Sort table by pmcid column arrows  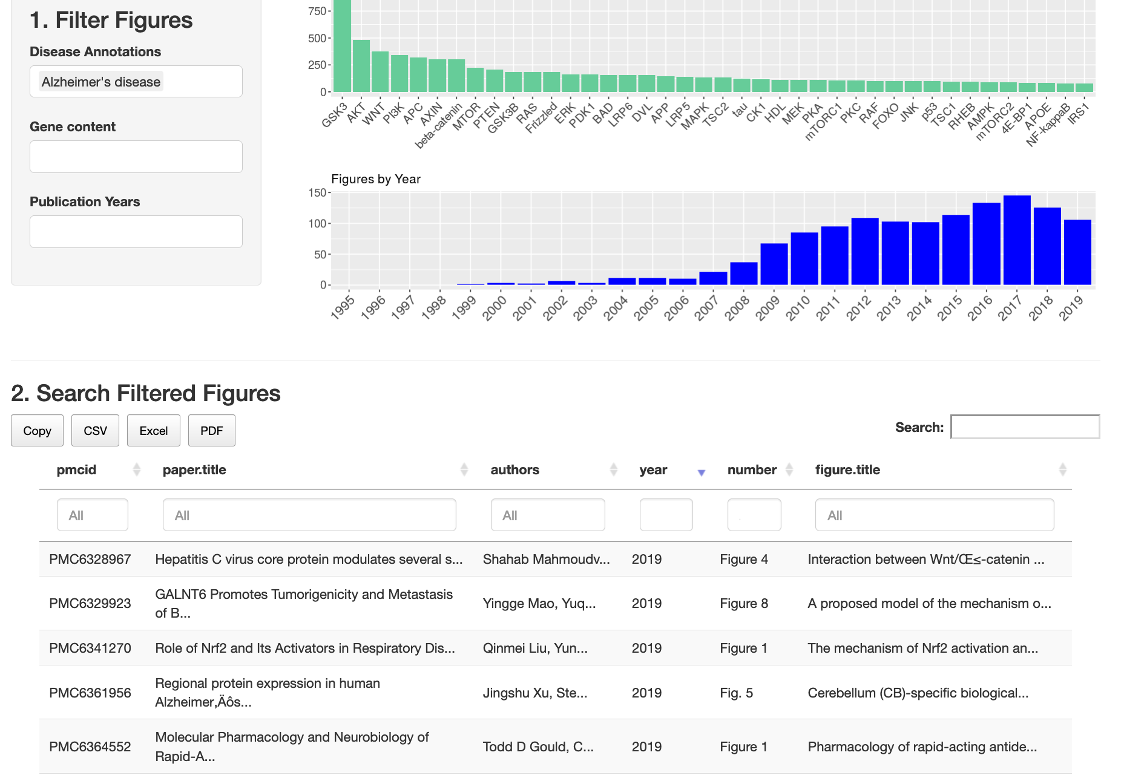point(137,469)
